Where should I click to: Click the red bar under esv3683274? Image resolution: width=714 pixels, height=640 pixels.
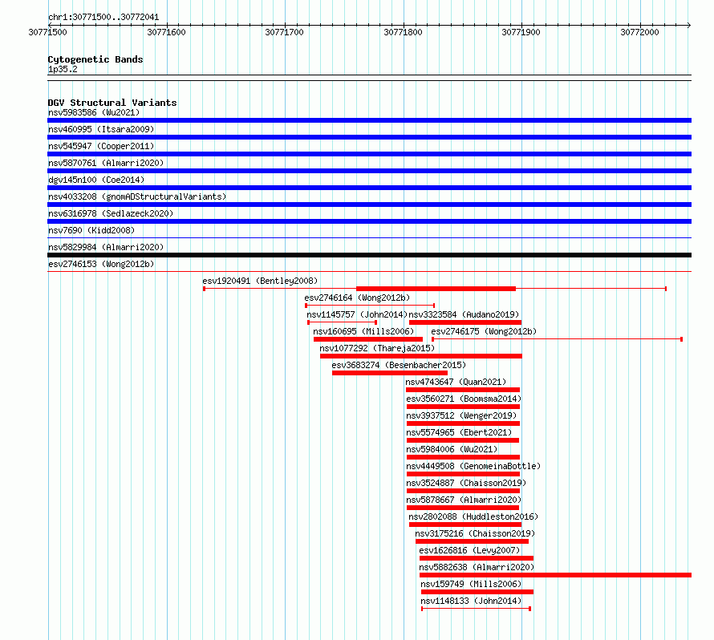click(390, 373)
